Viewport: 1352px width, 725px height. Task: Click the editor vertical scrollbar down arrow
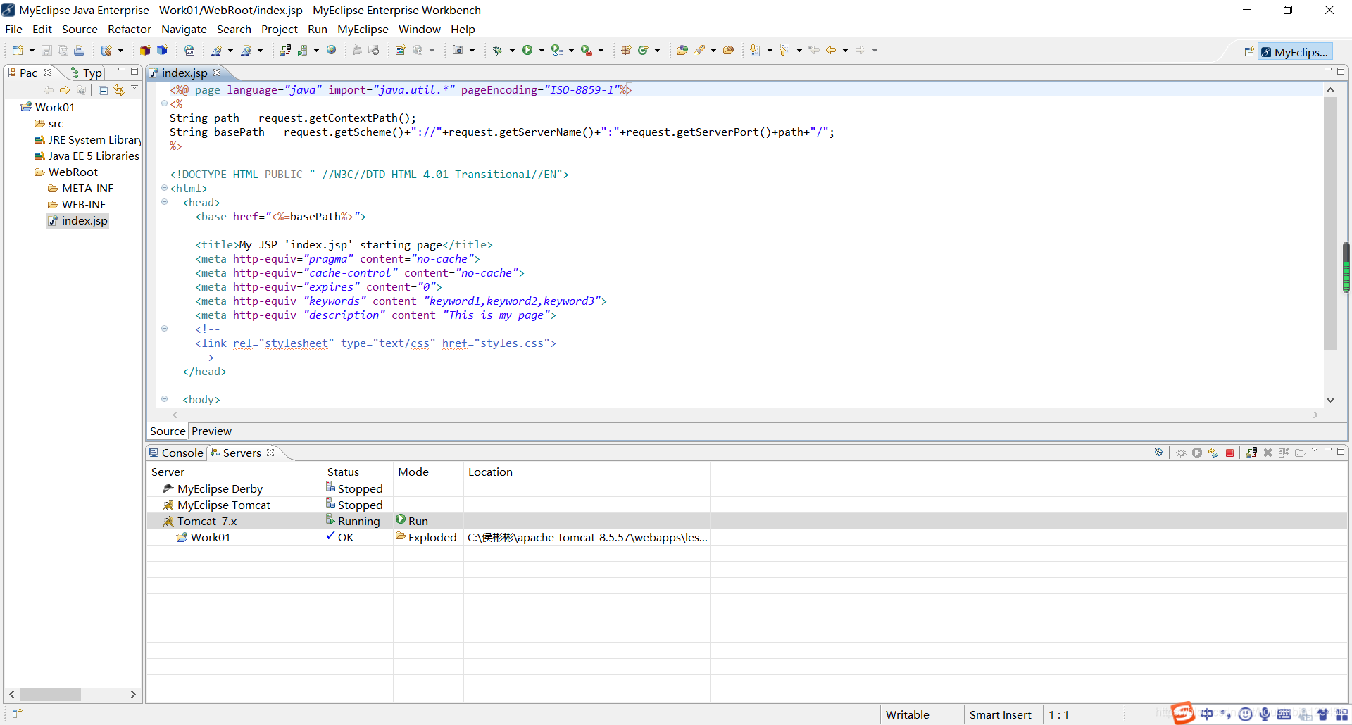click(1330, 399)
